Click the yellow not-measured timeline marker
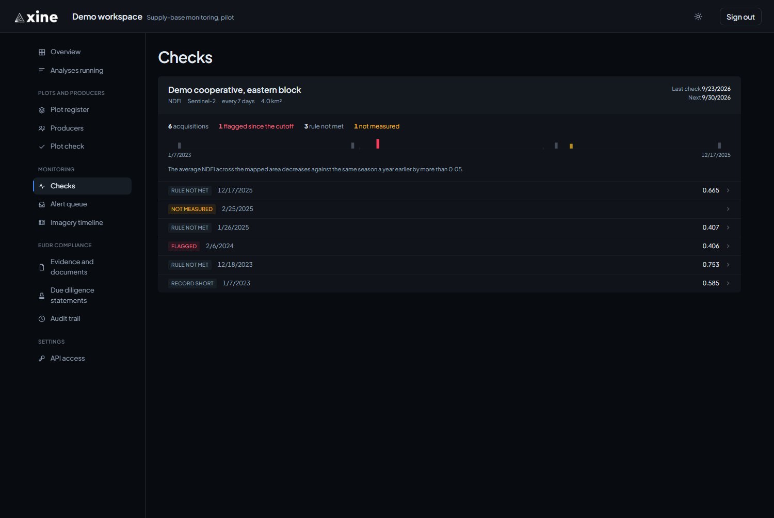The image size is (774, 518). (571, 146)
